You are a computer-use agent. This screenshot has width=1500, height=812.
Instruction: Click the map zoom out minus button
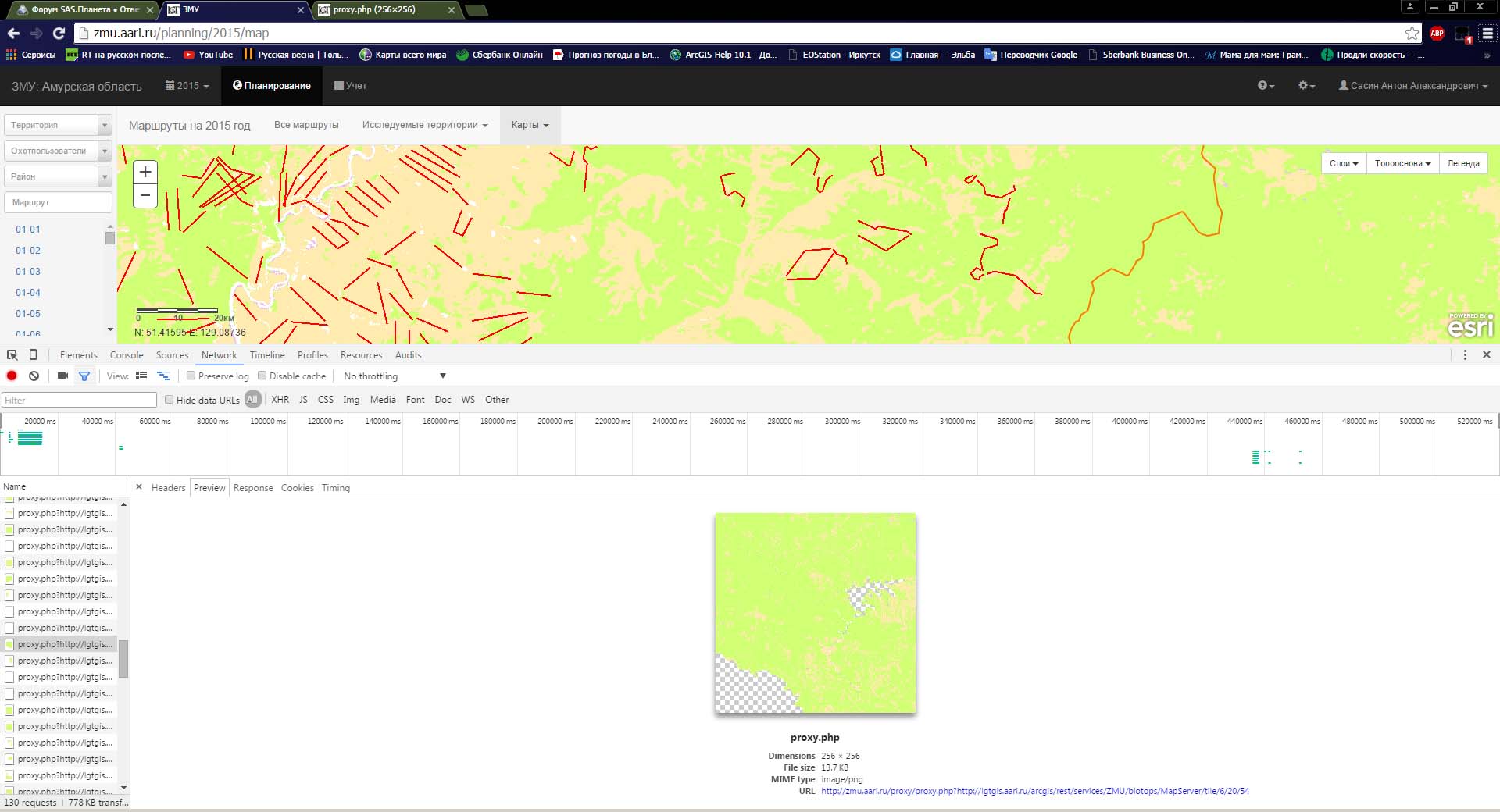pos(145,195)
